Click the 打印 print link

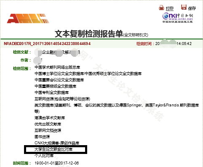tap(170, 8)
